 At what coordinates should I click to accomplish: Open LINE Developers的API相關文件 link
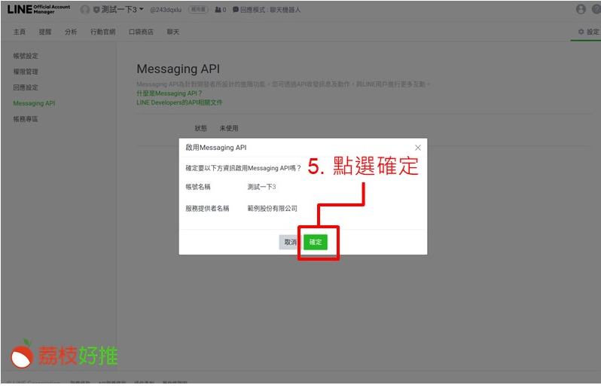[x=179, y=102]
